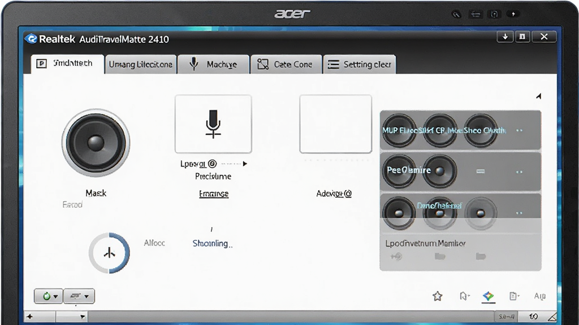Screen dimensions: 579x325
Task: Click the 10 value in the status bar
Action: pos(533,317)
